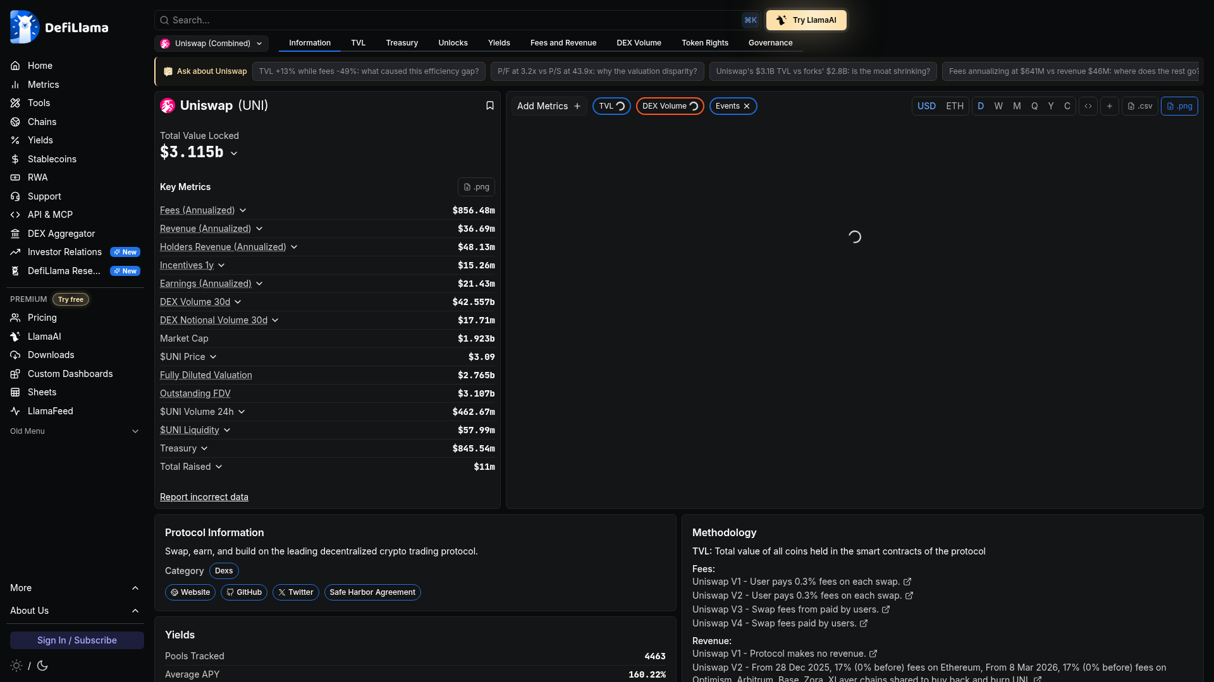Open the GitHub link
1214x682 pixels.
244,592
